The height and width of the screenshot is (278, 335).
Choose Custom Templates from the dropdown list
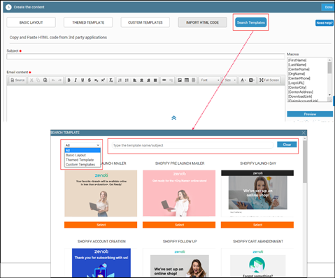coord(80,164)
